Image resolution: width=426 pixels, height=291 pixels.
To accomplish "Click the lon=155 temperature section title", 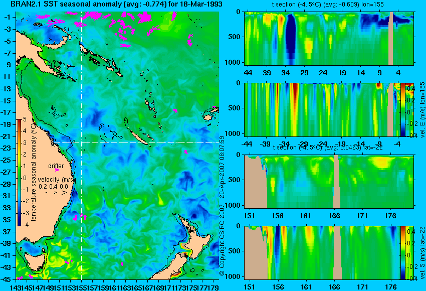I will coord(328,5).
